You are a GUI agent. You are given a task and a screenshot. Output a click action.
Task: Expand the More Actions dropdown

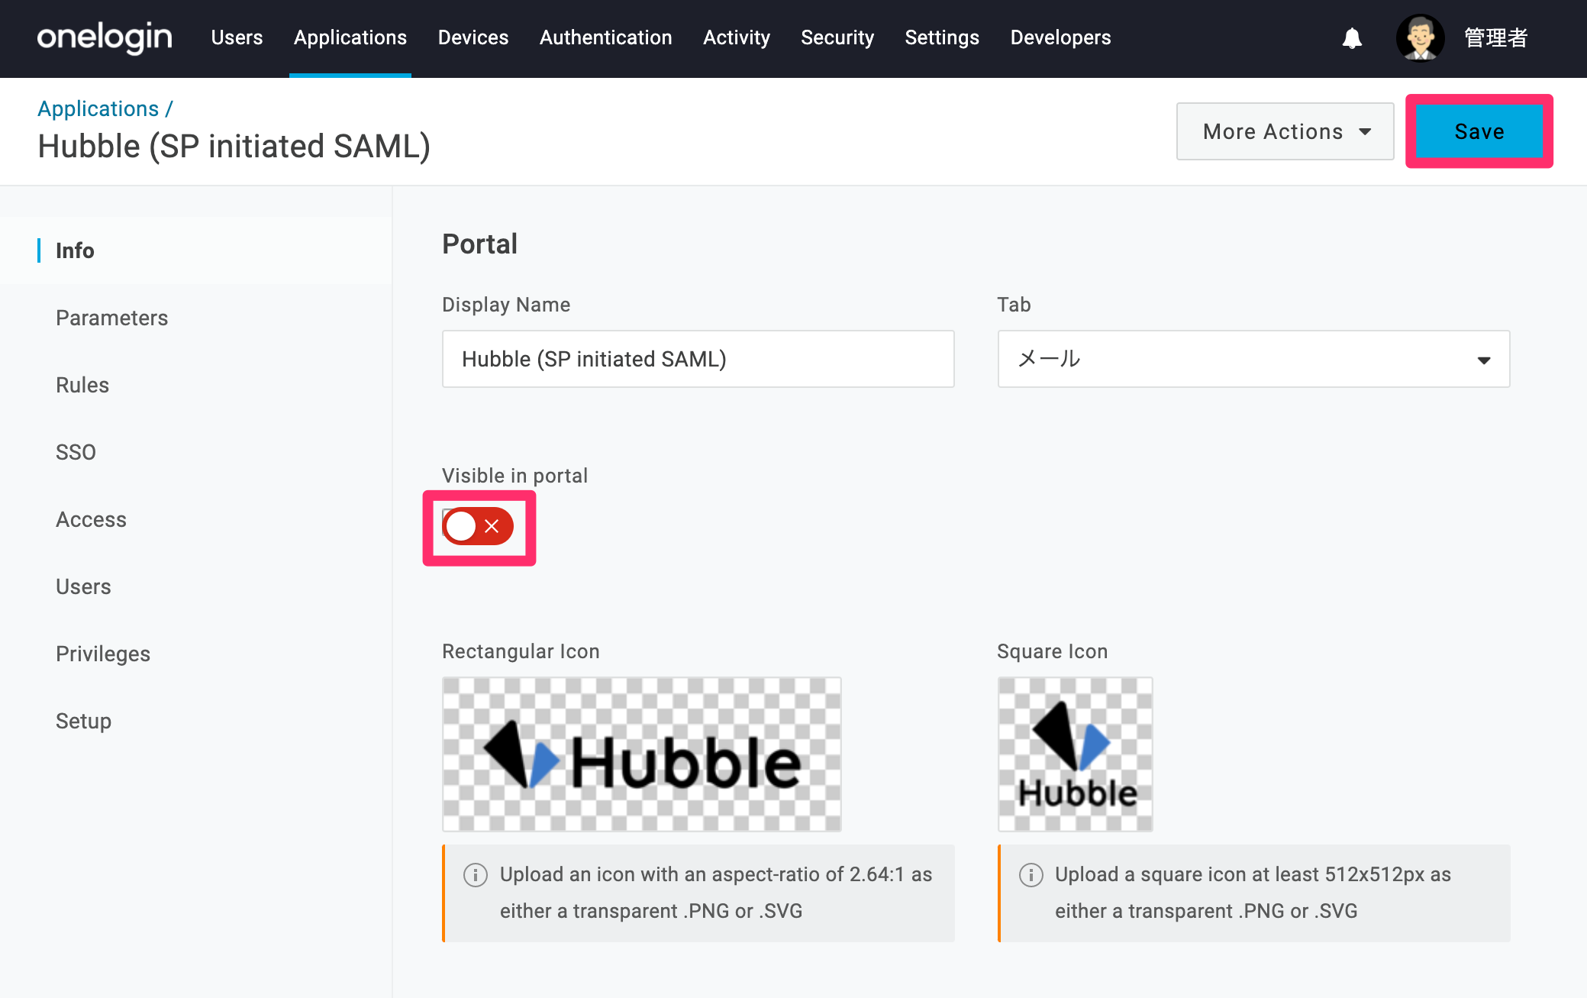point(1285,131)
